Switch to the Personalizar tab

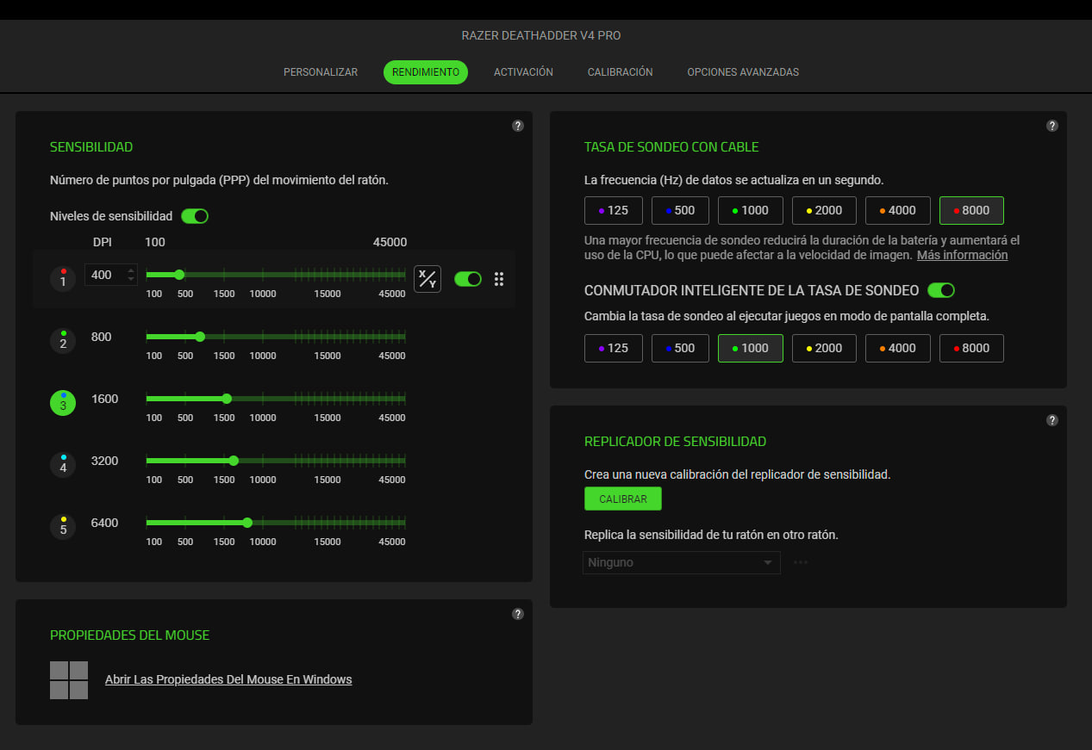pos(321,72)
